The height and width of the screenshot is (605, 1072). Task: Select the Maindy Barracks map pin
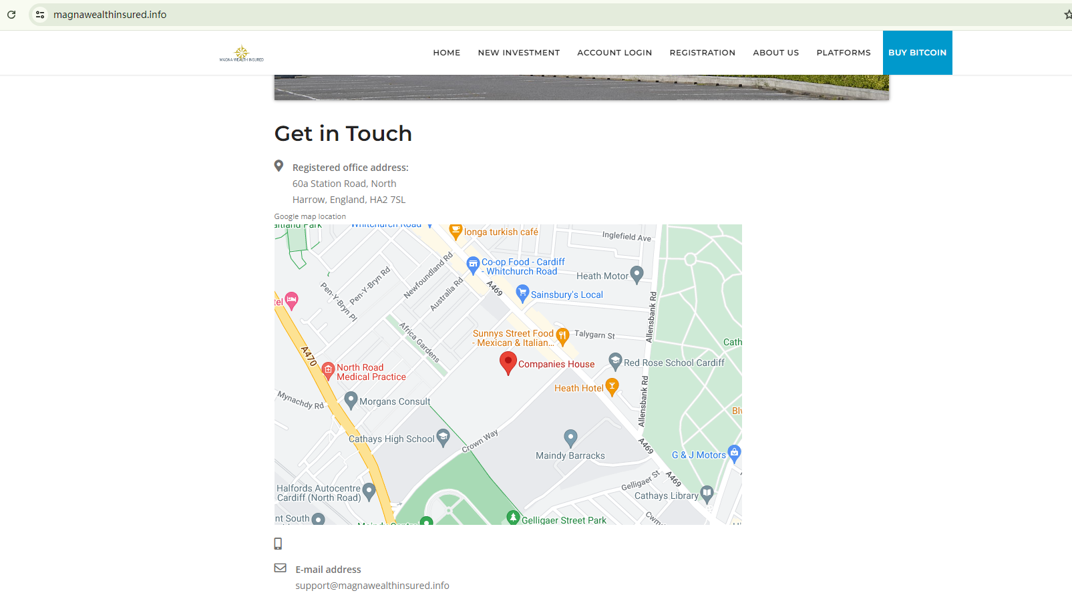click(x=570, y=438)
